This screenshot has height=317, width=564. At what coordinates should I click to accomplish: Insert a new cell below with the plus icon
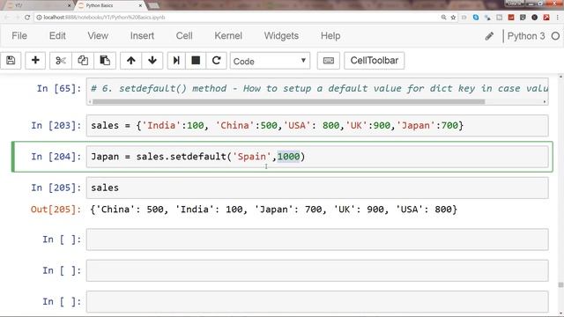(35, 61)
